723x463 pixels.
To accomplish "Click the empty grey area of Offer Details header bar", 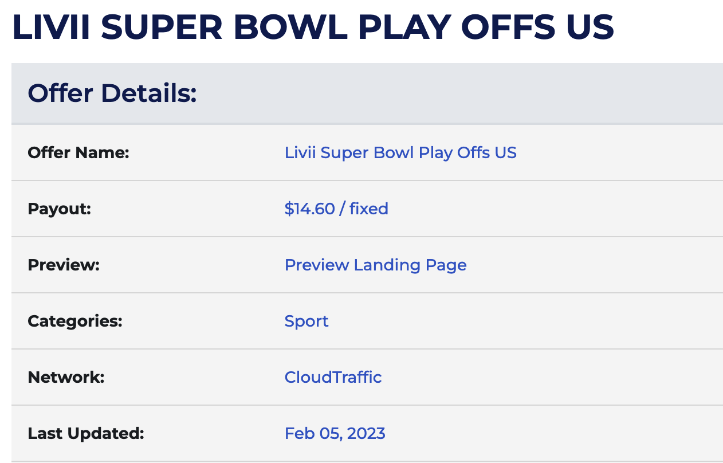I will [x=458, y=93].
